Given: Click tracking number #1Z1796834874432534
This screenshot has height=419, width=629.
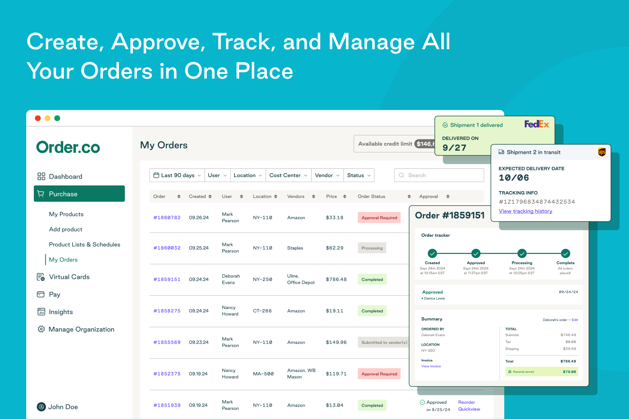Looking at the screenshot, I should 537,202.
